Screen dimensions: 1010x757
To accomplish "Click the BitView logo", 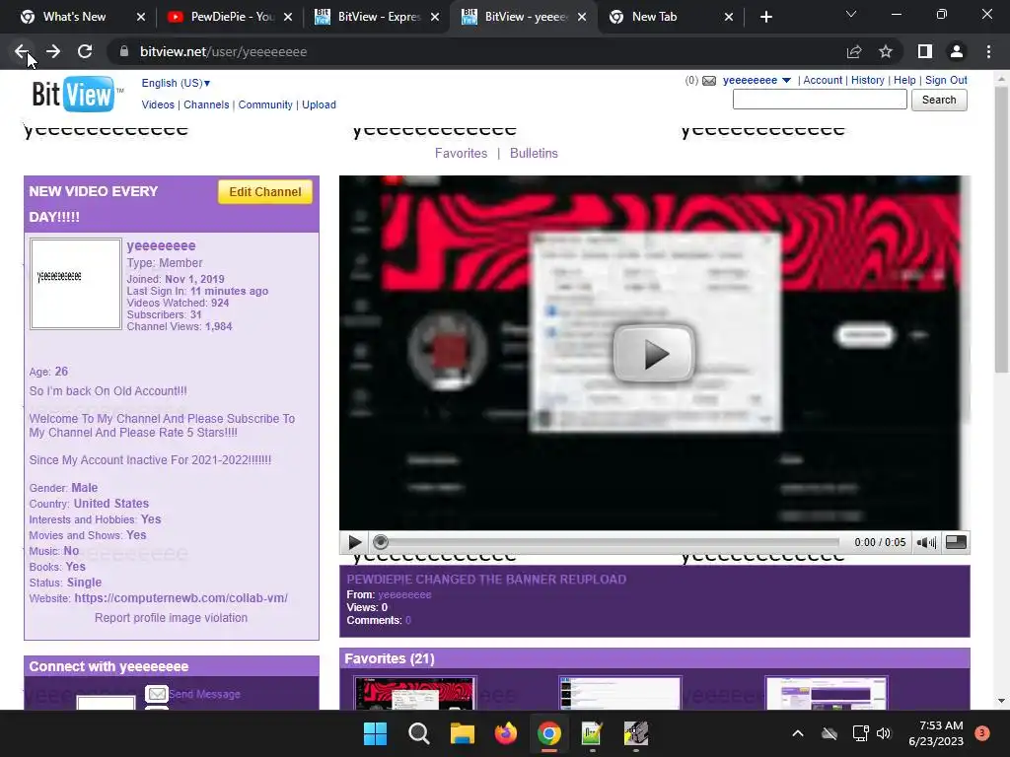I will point(73,94).
